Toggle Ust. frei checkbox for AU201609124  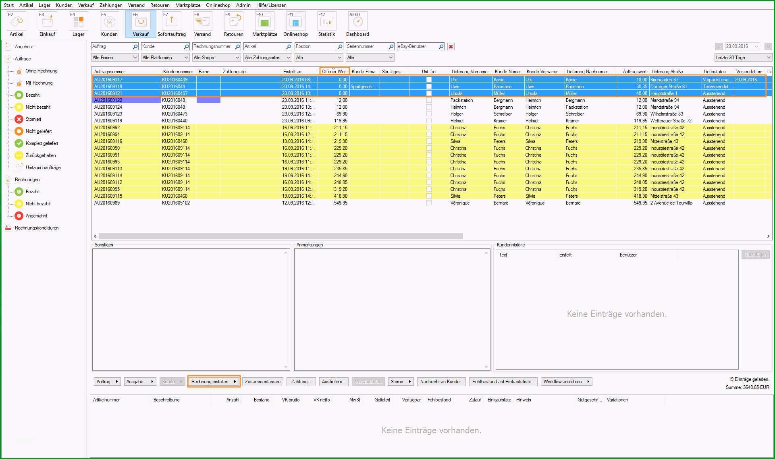click(429, 107)
